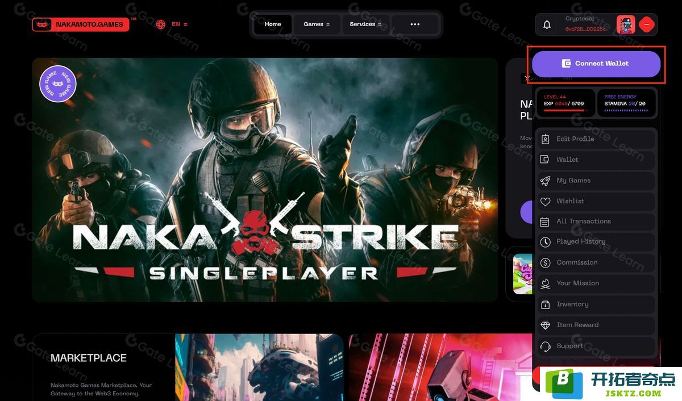
Task: Click the red minus collapse icon
Action: coord(647,24)
